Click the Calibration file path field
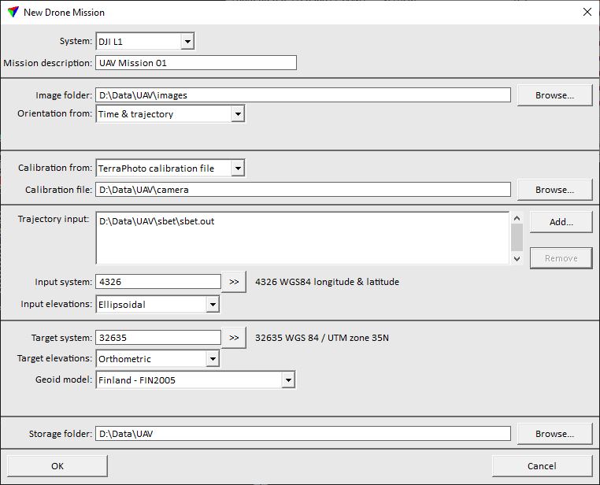600x485 pixels. tap(302, 190)
